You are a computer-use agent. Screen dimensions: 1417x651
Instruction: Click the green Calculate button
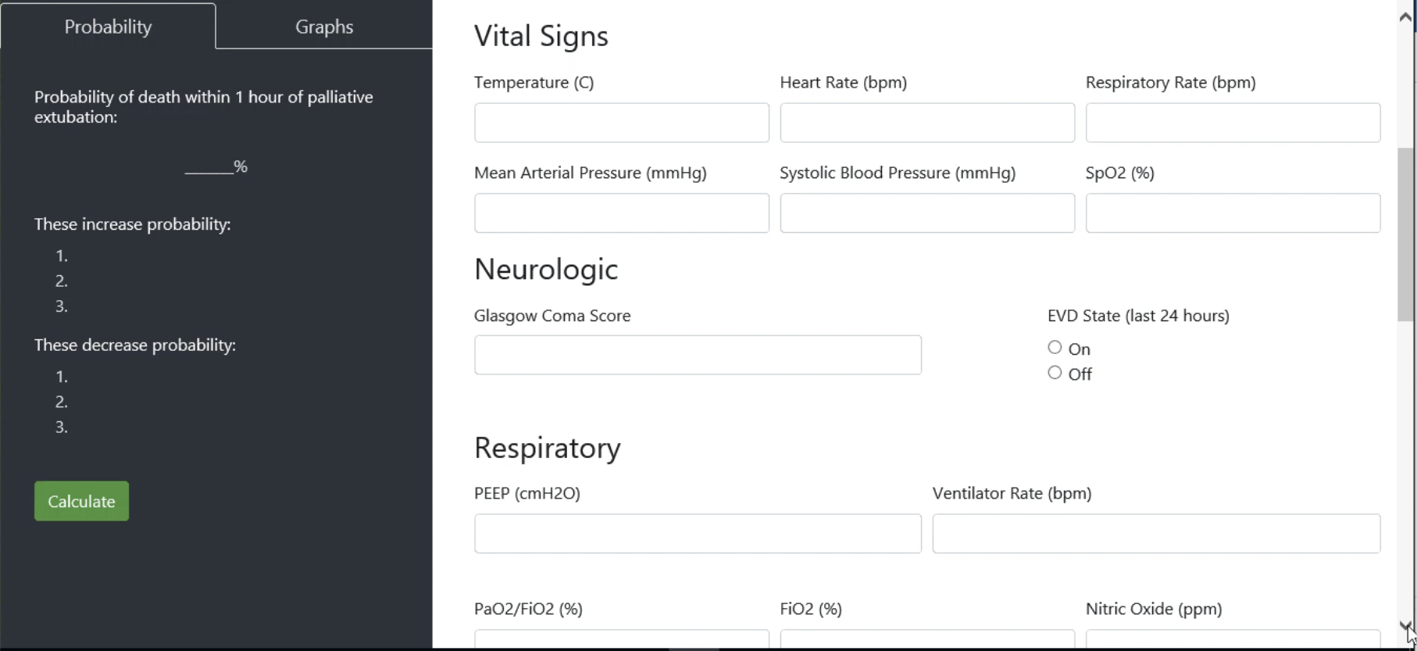(x=81, y=501)
